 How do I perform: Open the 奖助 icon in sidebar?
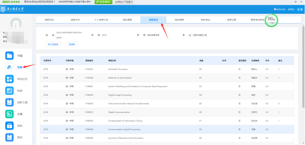coord(9,126)
